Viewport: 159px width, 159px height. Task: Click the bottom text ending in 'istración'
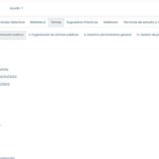(7, 158)
